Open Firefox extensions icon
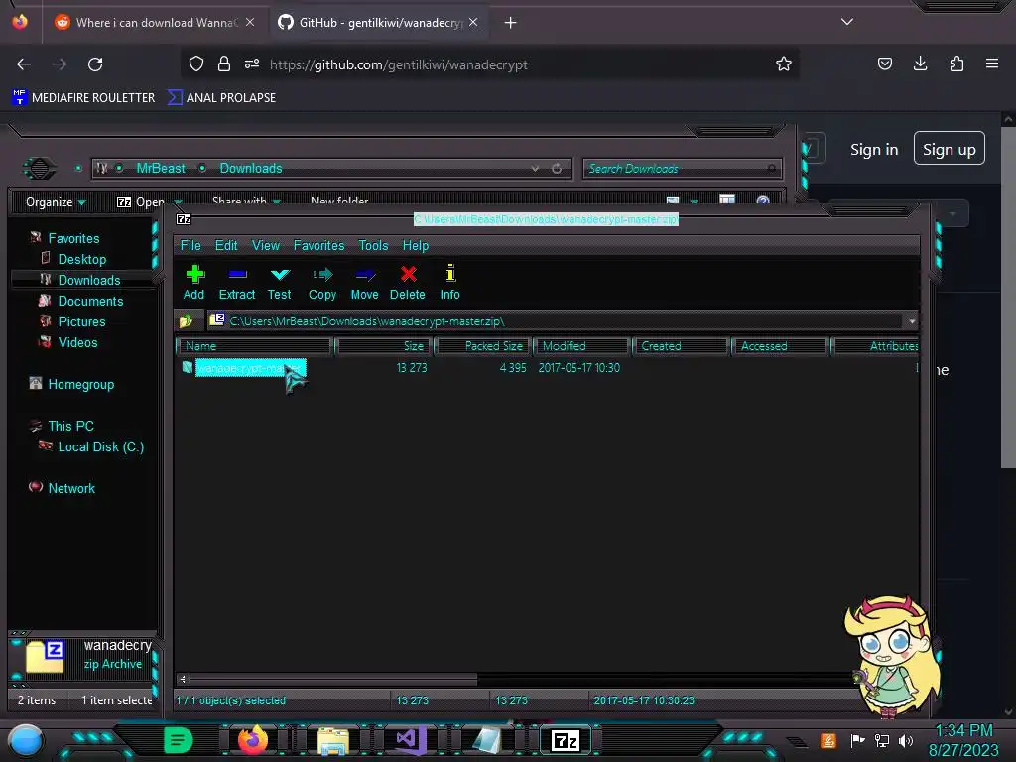The height and width of the screenshot is (762, 1016). coord(956,63)
